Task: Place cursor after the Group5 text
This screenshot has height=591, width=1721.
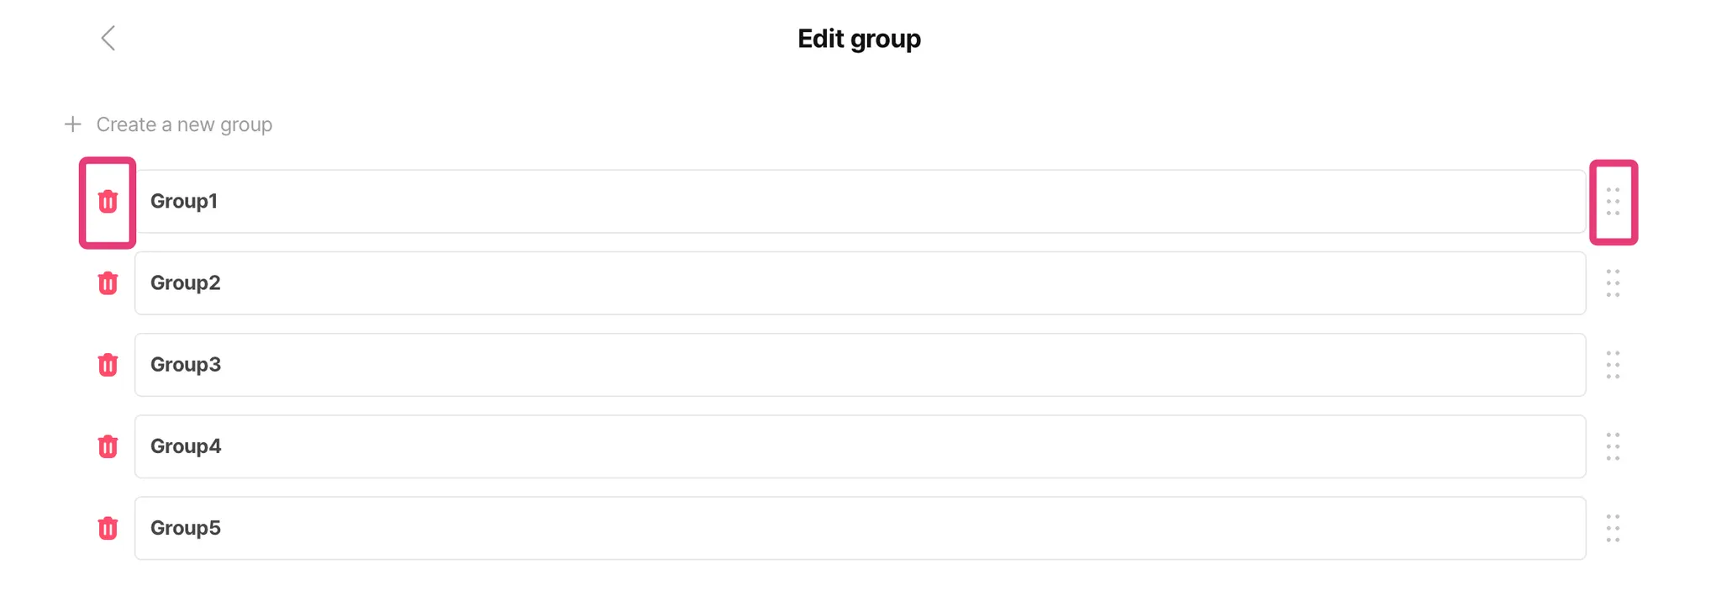Action: pos(223,528)
